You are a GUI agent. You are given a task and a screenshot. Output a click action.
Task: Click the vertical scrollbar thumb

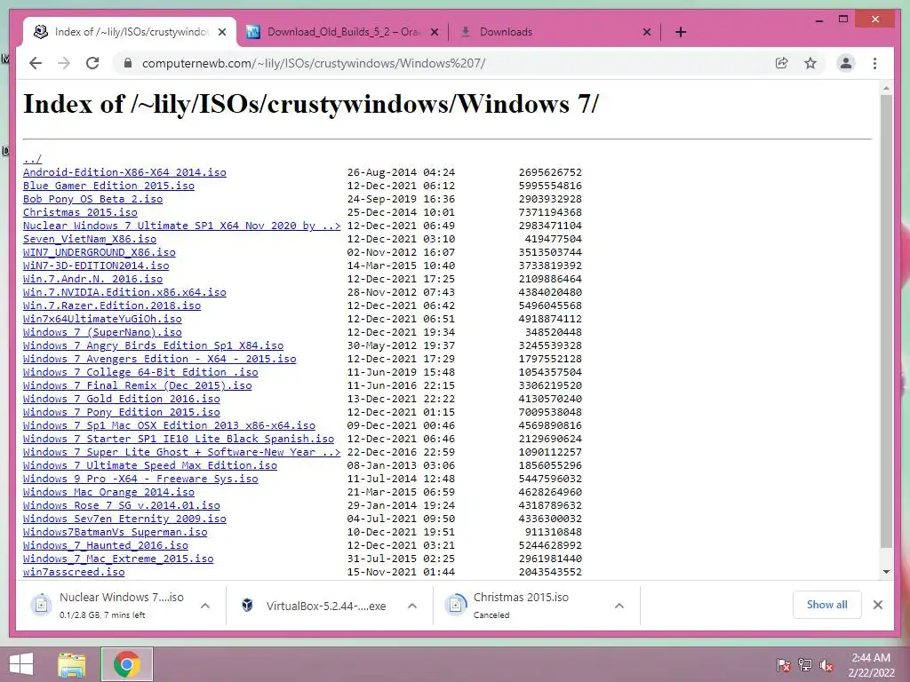886,321
